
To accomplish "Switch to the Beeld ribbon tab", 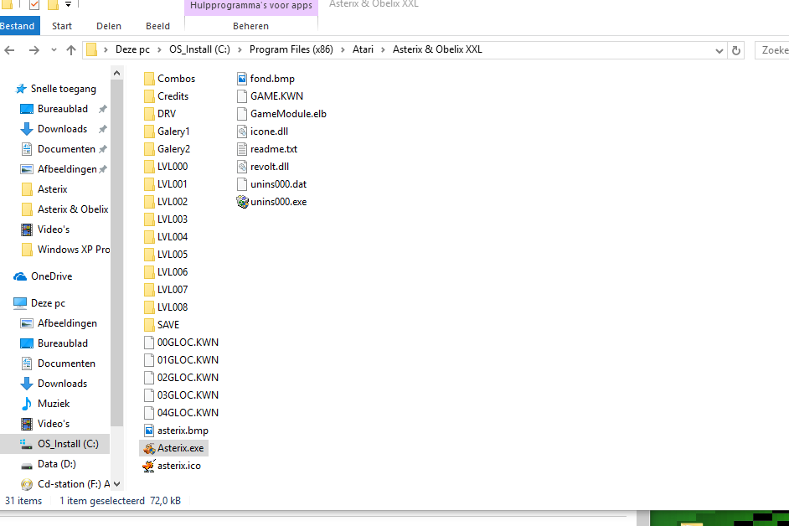I will pos(158,26).
